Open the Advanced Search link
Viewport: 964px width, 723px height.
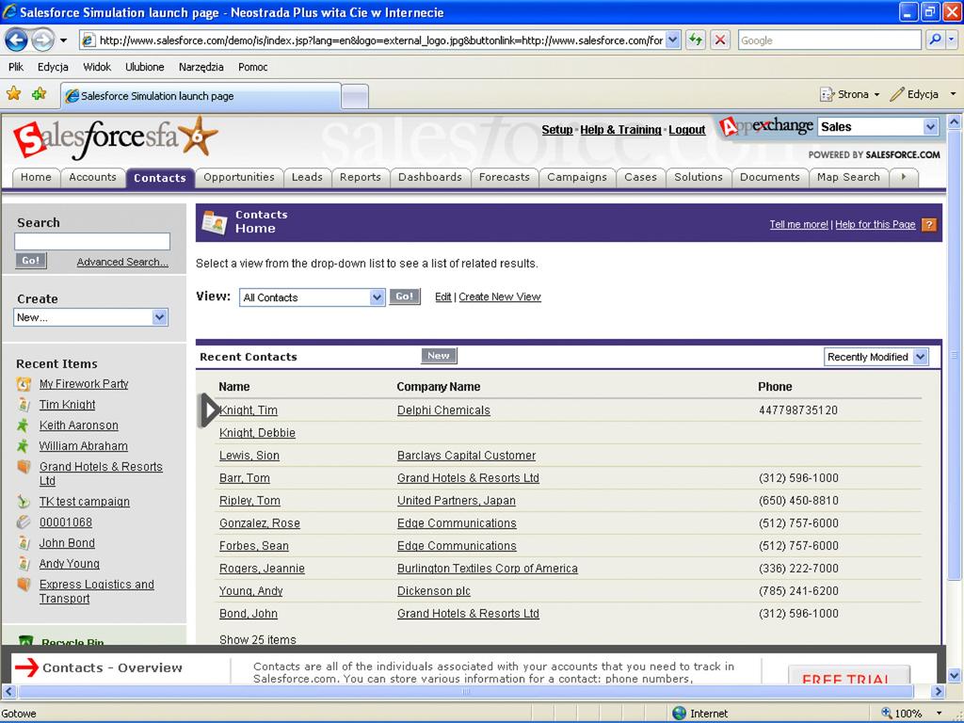122,262
